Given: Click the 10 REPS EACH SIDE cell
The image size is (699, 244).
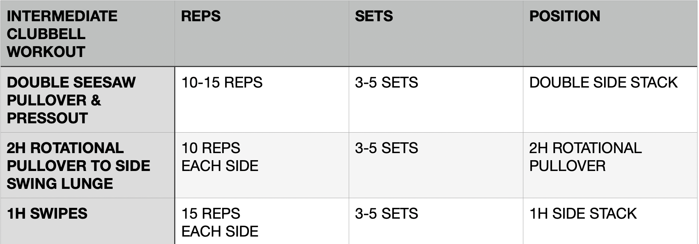Looking at the screenshot, I should tap(262, 165).
